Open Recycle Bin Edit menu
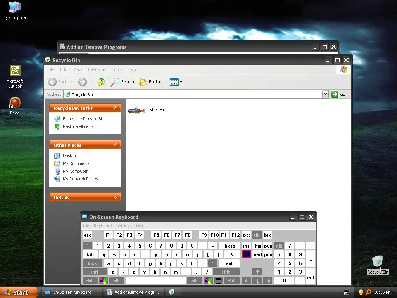 (x=64, y=69)
